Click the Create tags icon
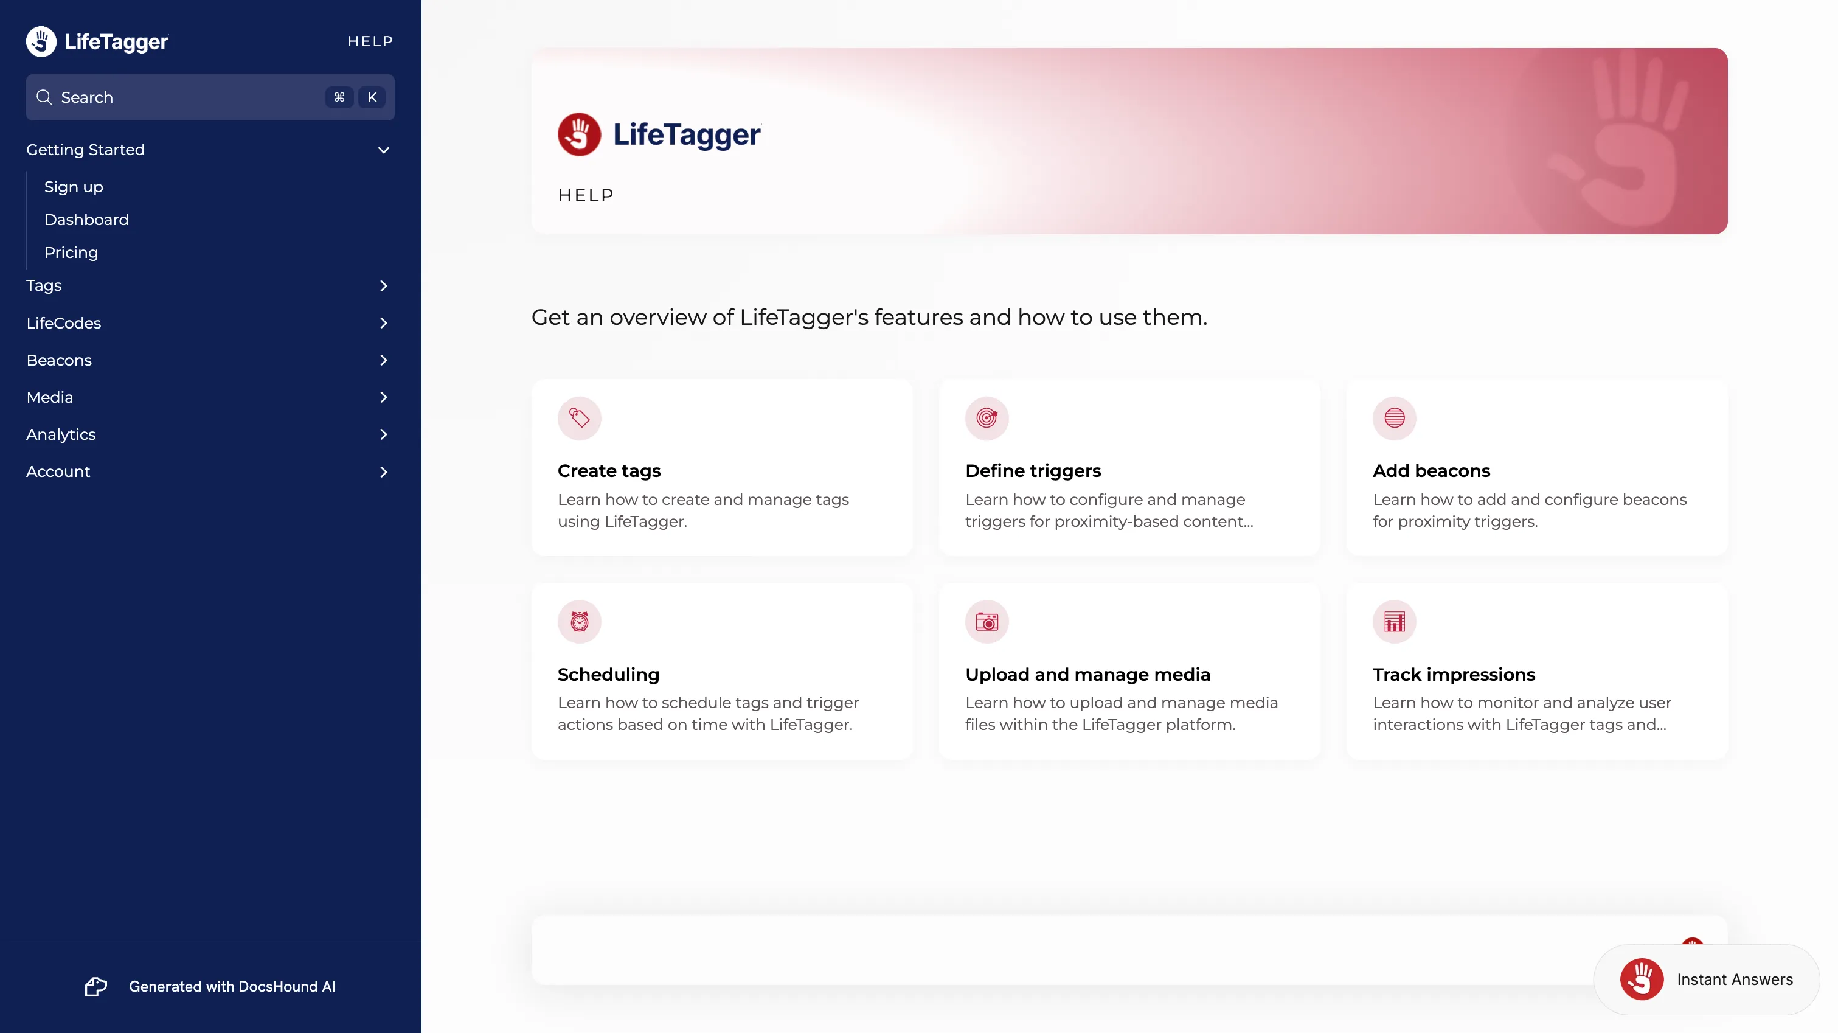The image size is (1838, 1033). coord(580,418)
